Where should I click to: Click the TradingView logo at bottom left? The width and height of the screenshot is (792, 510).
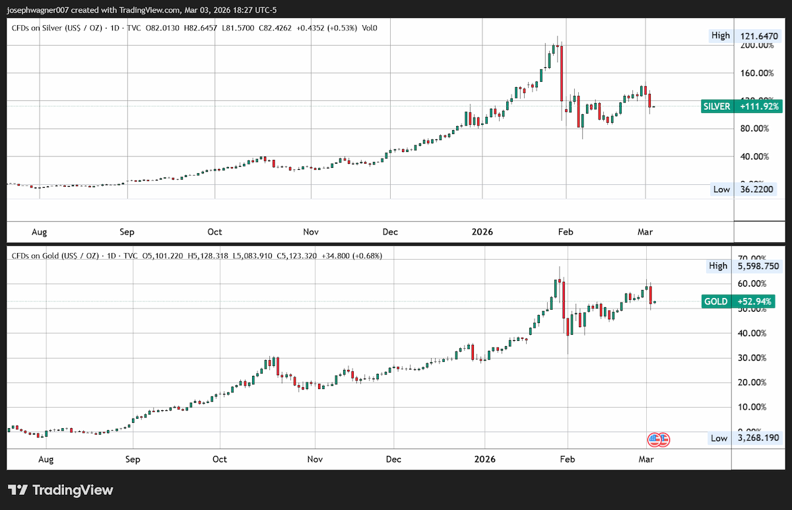[60, 490]
